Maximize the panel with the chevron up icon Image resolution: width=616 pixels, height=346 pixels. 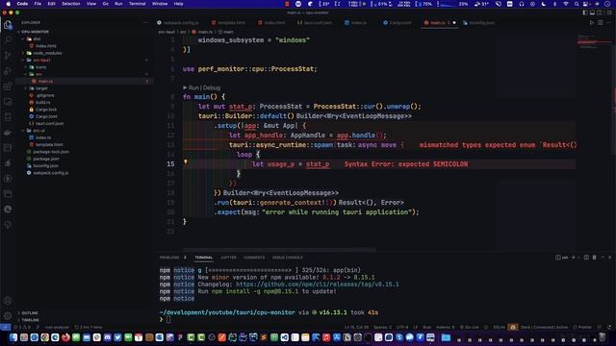603,258
